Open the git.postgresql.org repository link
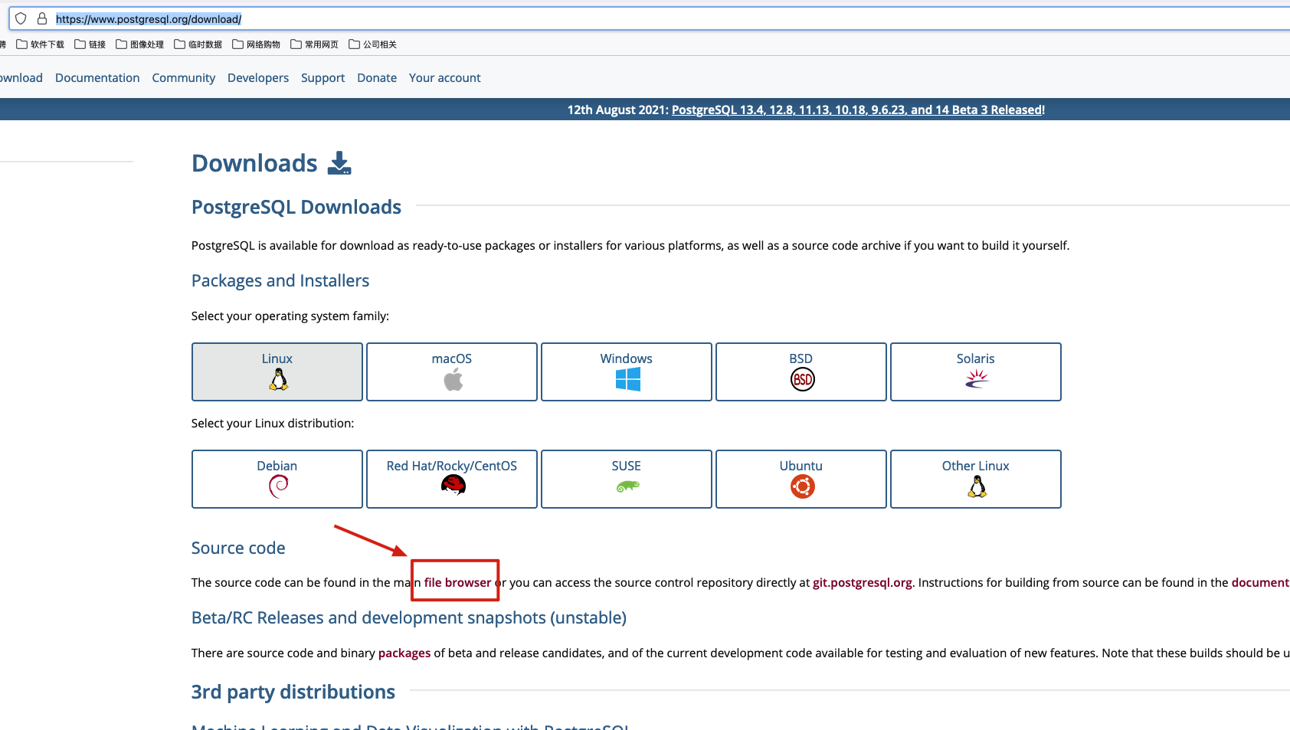 (863, 582)
